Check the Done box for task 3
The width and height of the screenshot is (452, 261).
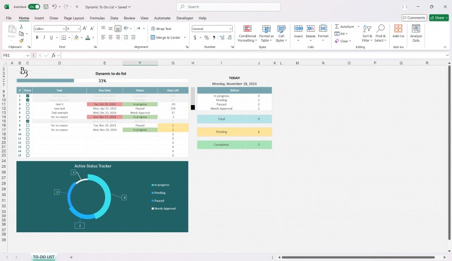[28, 105]
